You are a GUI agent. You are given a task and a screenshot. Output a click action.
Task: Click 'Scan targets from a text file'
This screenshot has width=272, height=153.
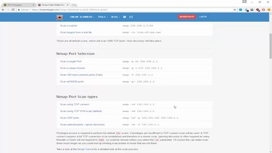pos(76,32)
